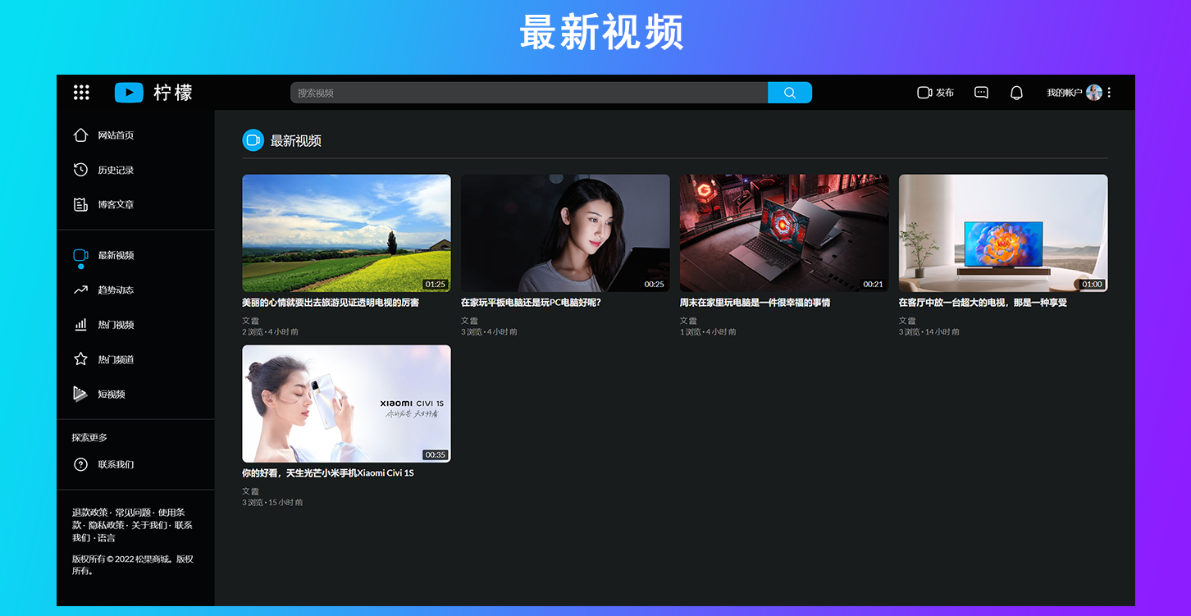
Task: Open 历史记录 in sidebar
Action: tap(116, 171)
